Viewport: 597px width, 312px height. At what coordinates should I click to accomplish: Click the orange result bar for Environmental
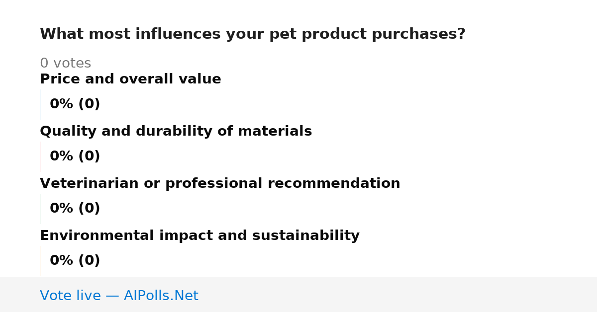pyautogui.click(x=40, y=261)
